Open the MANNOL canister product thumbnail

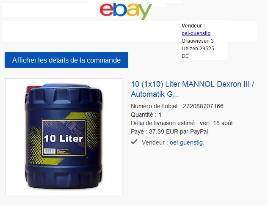click(64, 137)
